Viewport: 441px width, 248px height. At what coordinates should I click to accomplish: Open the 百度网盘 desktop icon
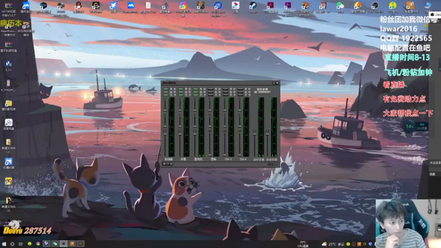point(8,122)
